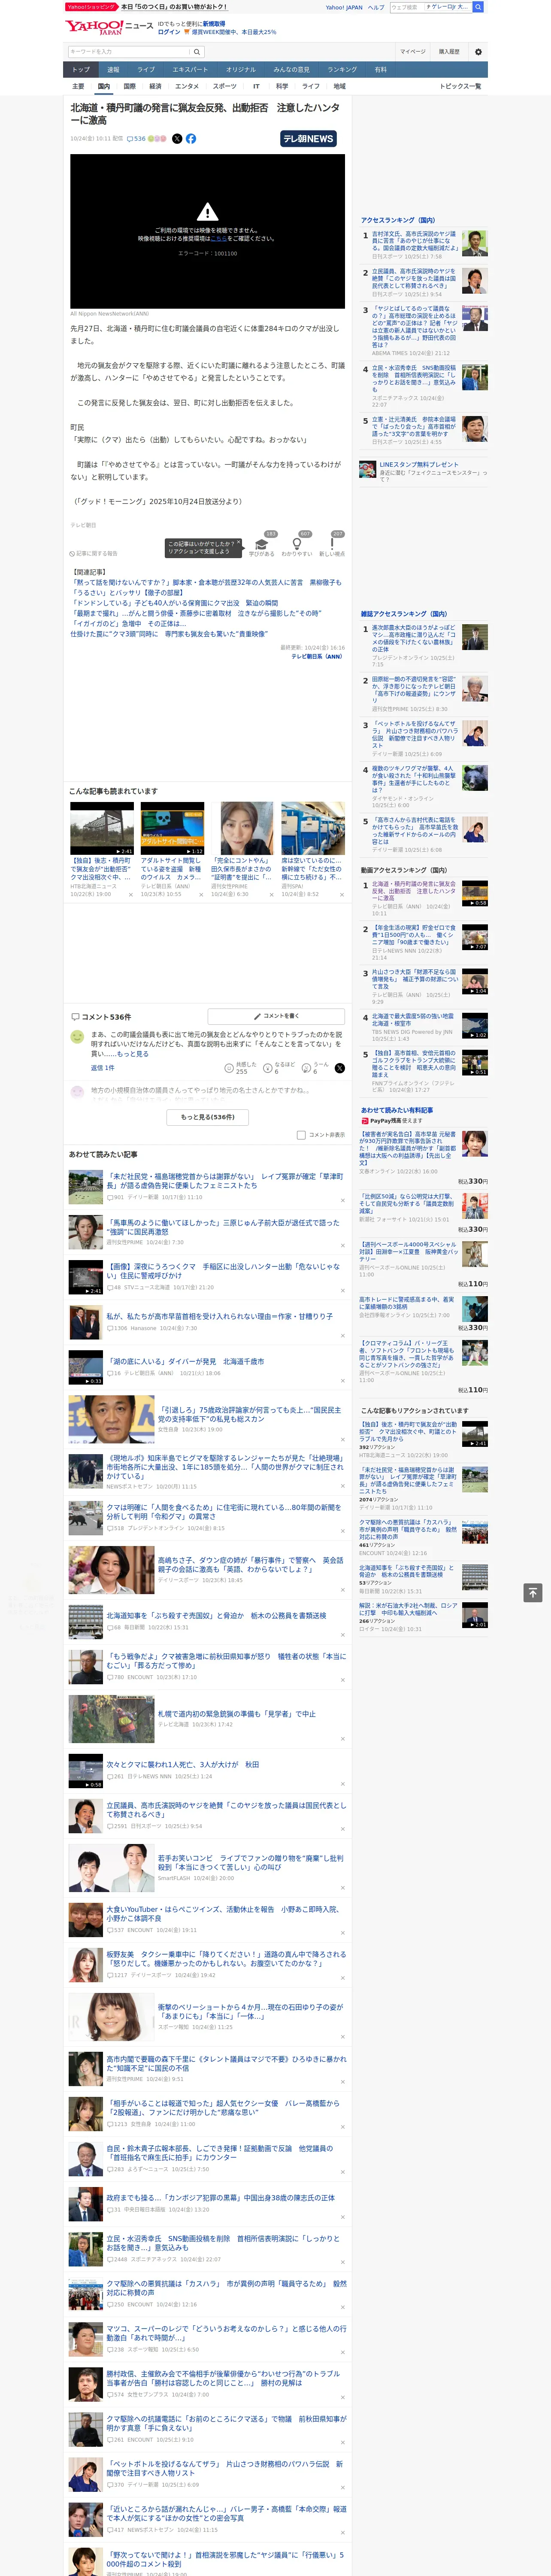
Task: Open the 国内 category
Action: (x=104, y=86)
